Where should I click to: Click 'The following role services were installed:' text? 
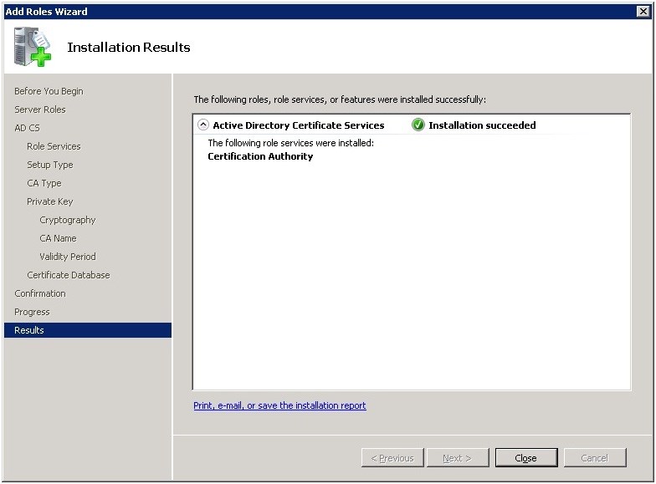291,143
